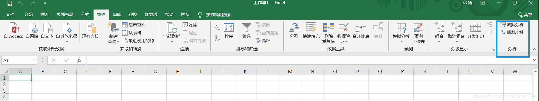Open the 文件 file tab
Viewport: 539px width, 101px height.
(x=10, y=15)
